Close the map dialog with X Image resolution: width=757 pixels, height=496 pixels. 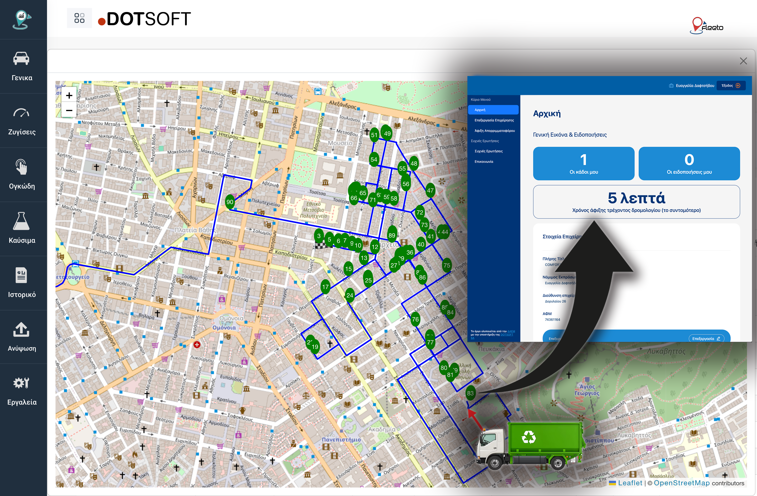743,61
